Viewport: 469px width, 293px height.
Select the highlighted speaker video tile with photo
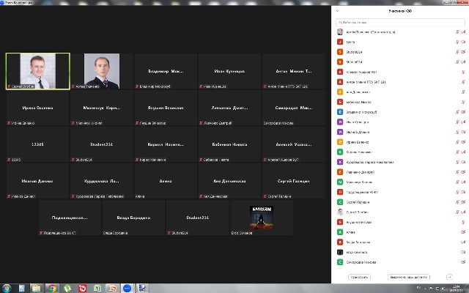pyautogui.click(x=37, y=70)
